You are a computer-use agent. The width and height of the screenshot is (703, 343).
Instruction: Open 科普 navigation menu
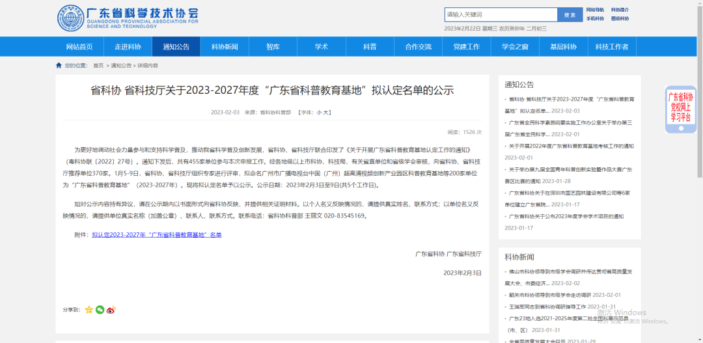click(370, 47)
